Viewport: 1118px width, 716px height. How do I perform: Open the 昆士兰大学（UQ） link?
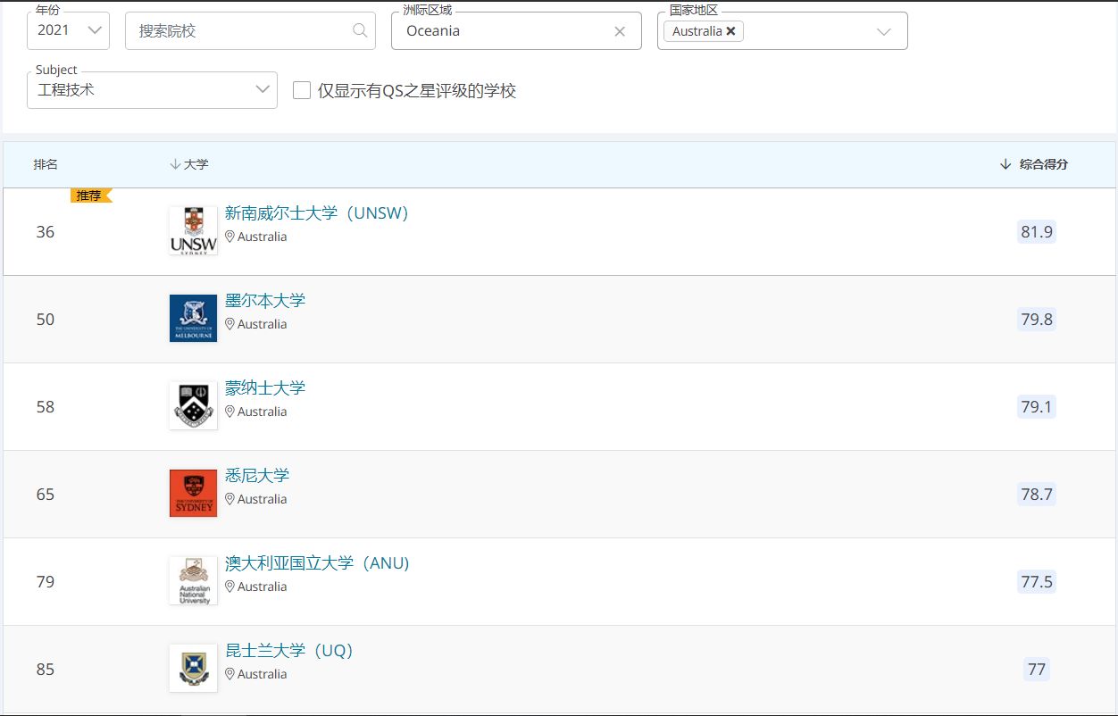289,651
